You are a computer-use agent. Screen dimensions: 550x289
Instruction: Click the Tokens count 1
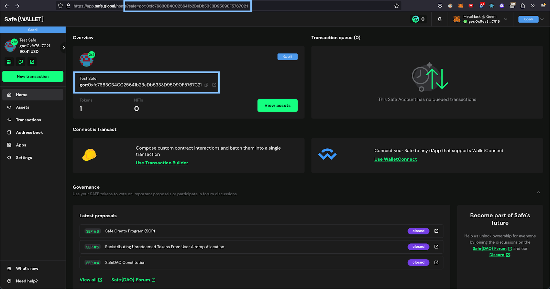[81, 109]
